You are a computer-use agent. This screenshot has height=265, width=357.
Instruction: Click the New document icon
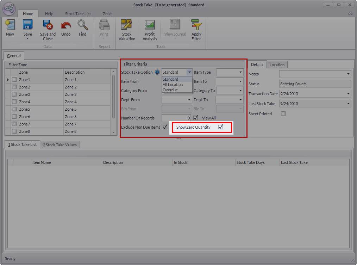pos(10,25)
